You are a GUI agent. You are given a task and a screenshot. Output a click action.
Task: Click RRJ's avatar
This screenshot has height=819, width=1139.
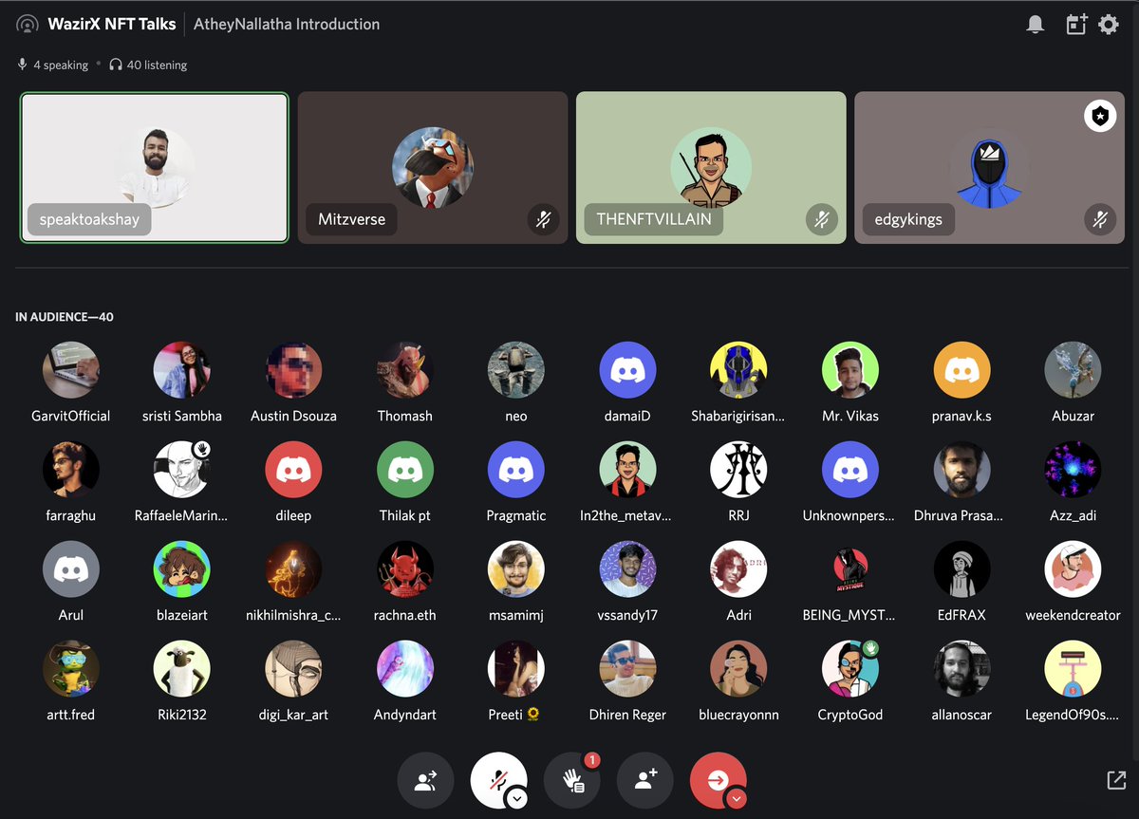point(738,470)
